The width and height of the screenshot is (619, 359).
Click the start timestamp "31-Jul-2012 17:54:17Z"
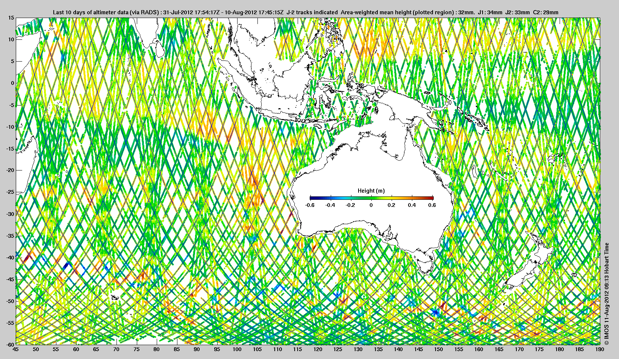(x=192, y=12)
